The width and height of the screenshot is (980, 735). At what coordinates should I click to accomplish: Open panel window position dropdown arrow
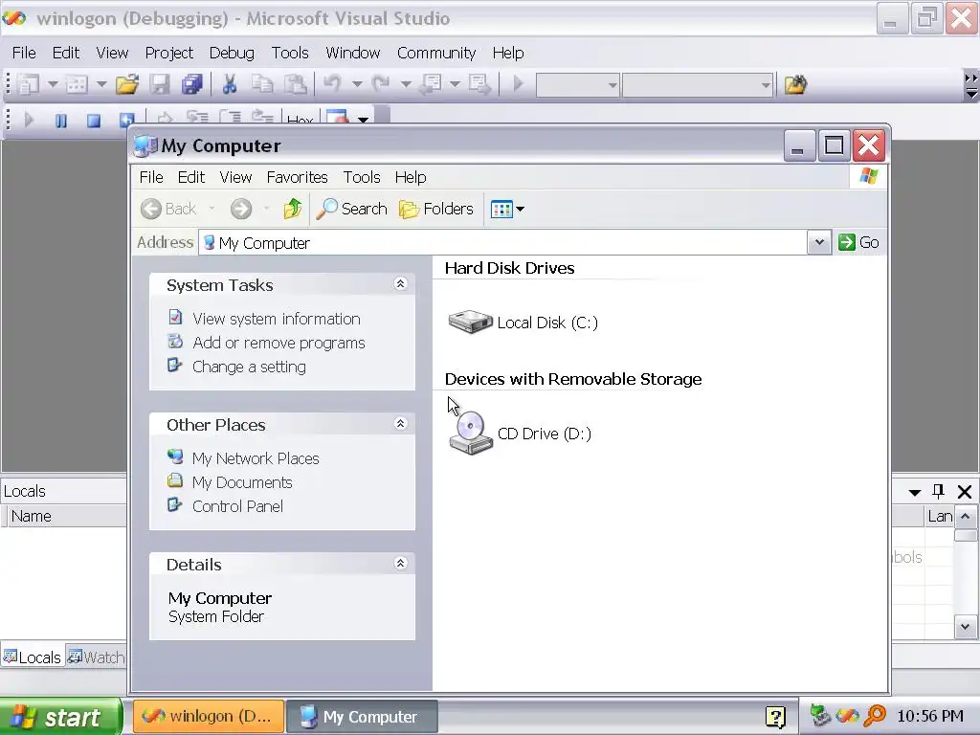[x=914, y=492]
